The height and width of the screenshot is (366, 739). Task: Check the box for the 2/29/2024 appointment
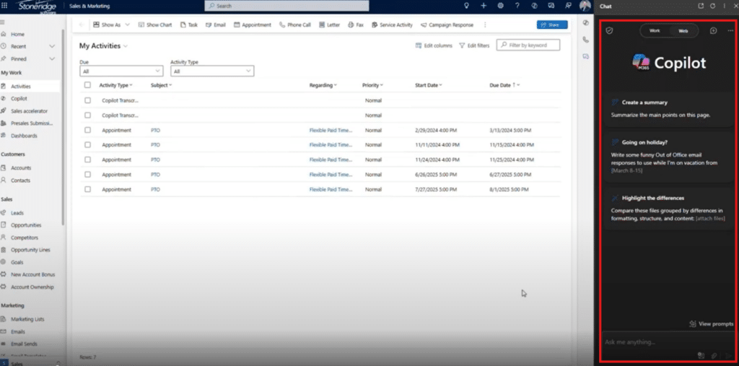(x=87, y=130)
